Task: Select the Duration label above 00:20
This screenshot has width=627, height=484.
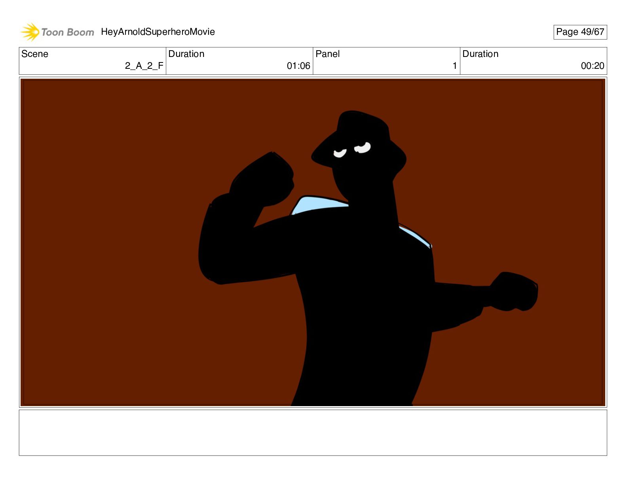Action: point(481,54)
